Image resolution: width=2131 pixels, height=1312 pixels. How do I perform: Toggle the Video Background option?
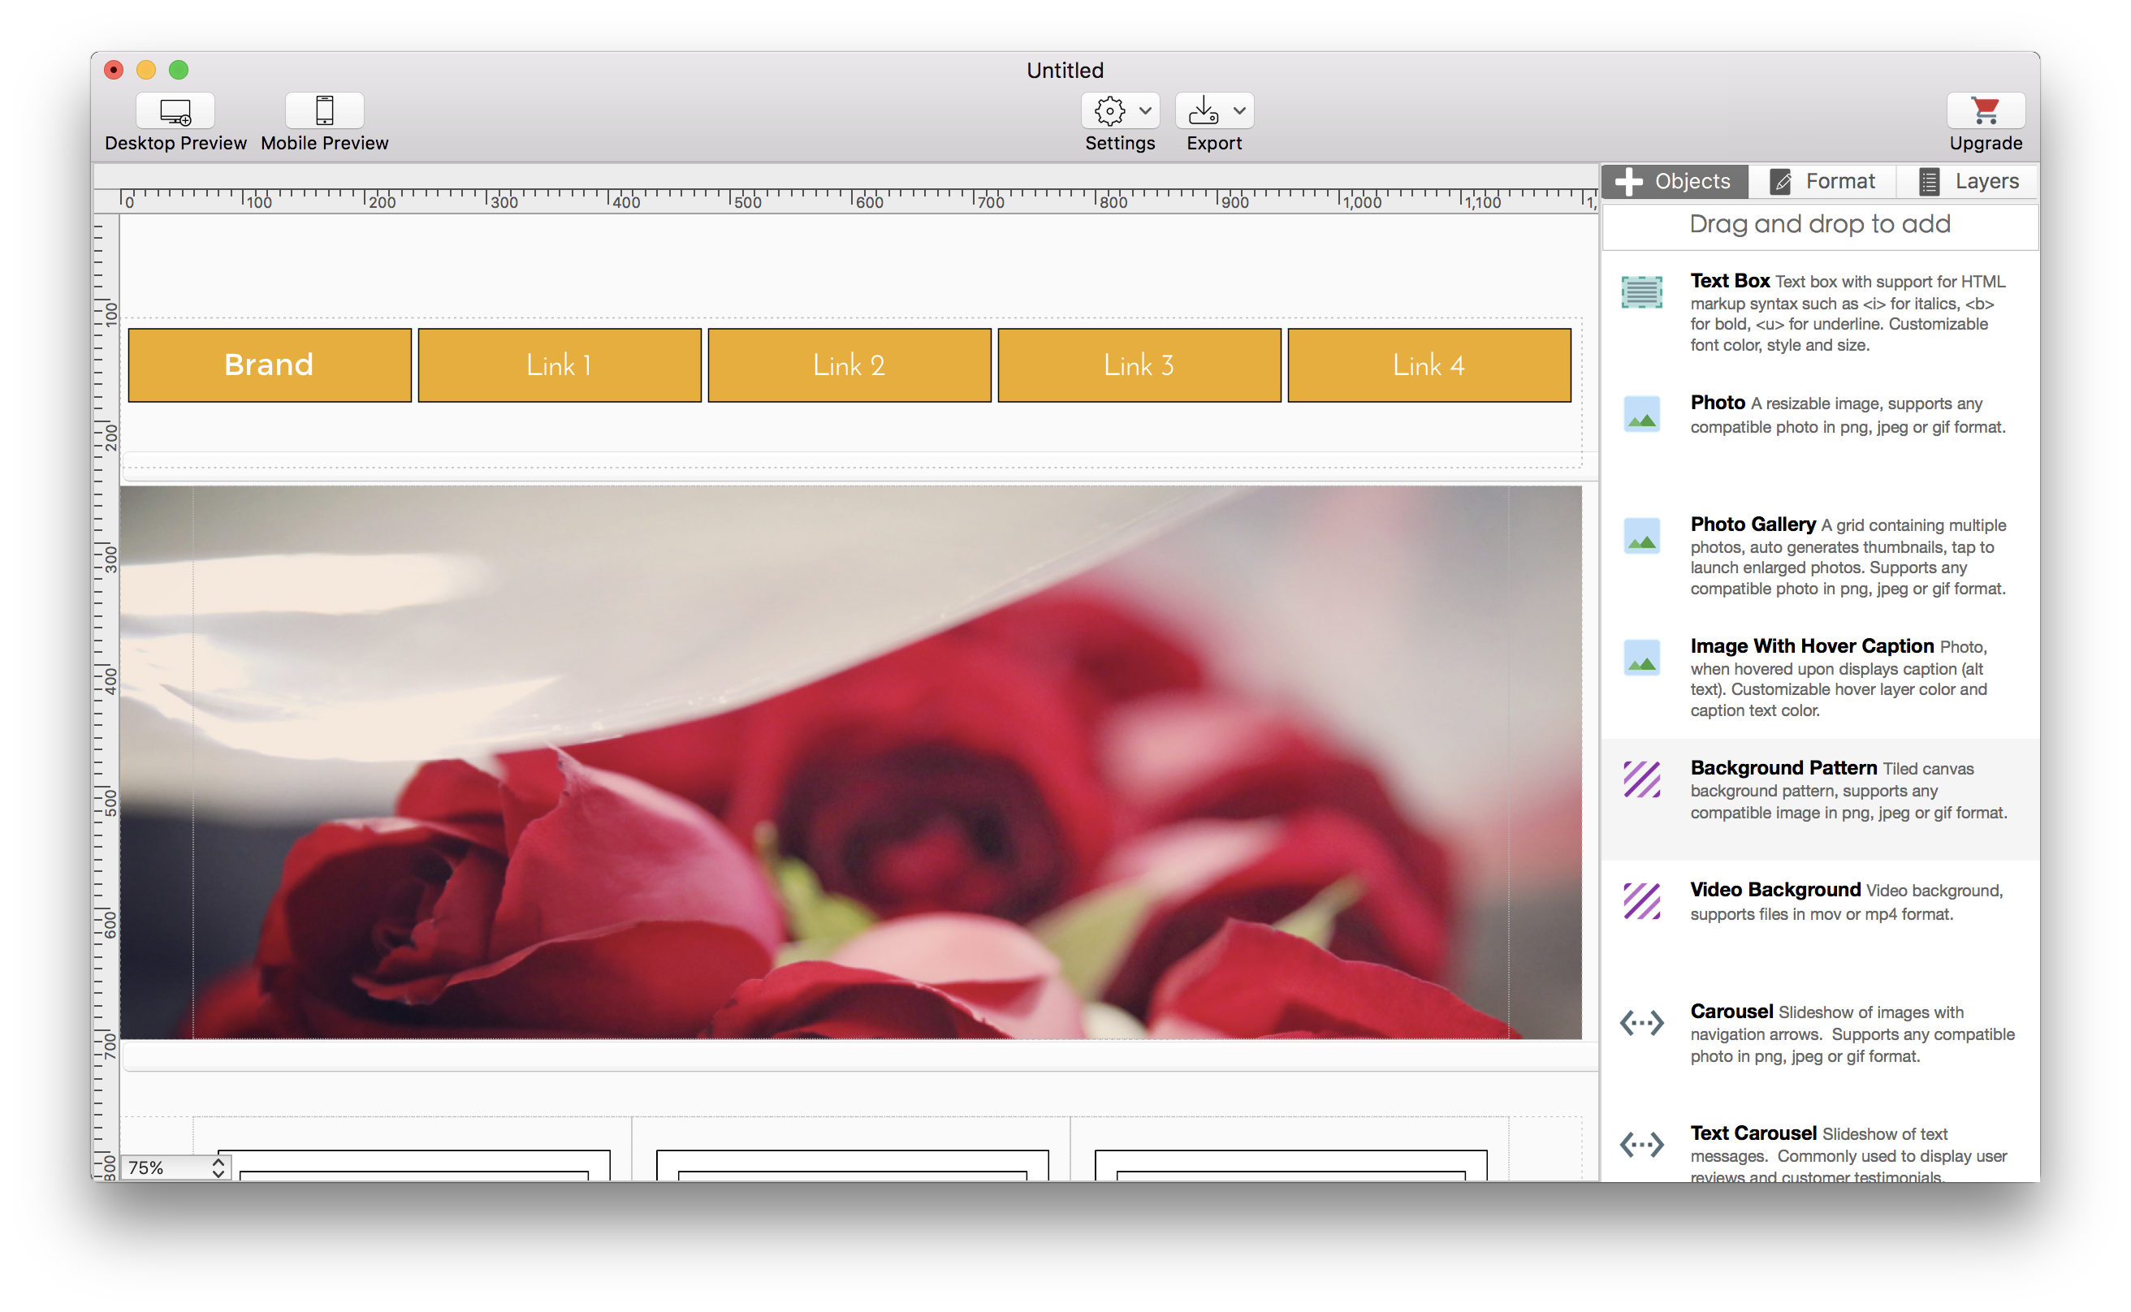click(x=1821, y=901)
